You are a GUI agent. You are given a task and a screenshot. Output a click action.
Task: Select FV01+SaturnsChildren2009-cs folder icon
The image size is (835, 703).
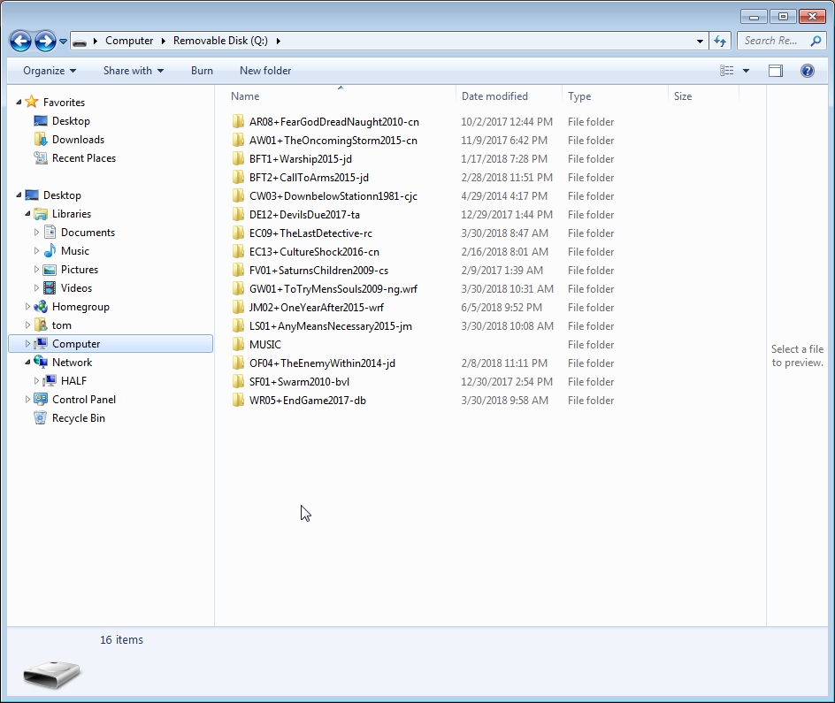(238, 271)
